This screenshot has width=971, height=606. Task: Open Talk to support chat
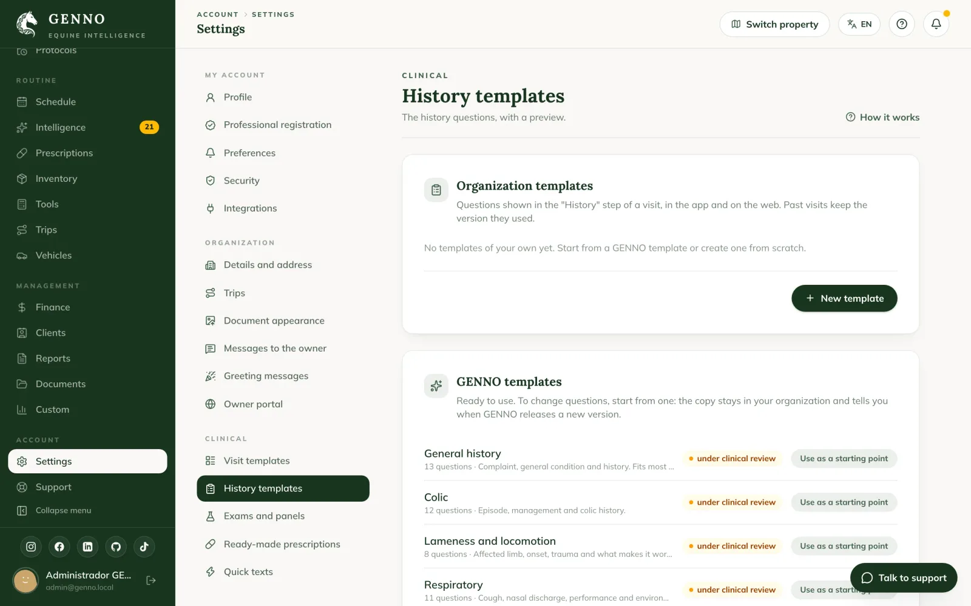[x=904, y=578]
